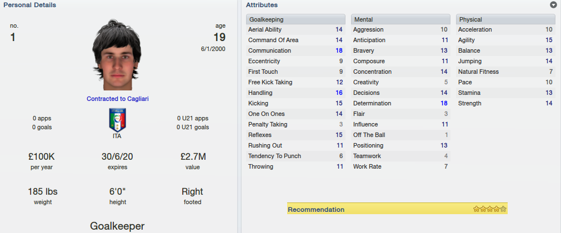Viewport: 561px width, 233px height.
Task: Select the Physical column header
Action: tap(505, 19)
